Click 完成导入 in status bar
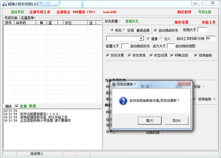This screenshot has height=158, width=221. point(37,154)
